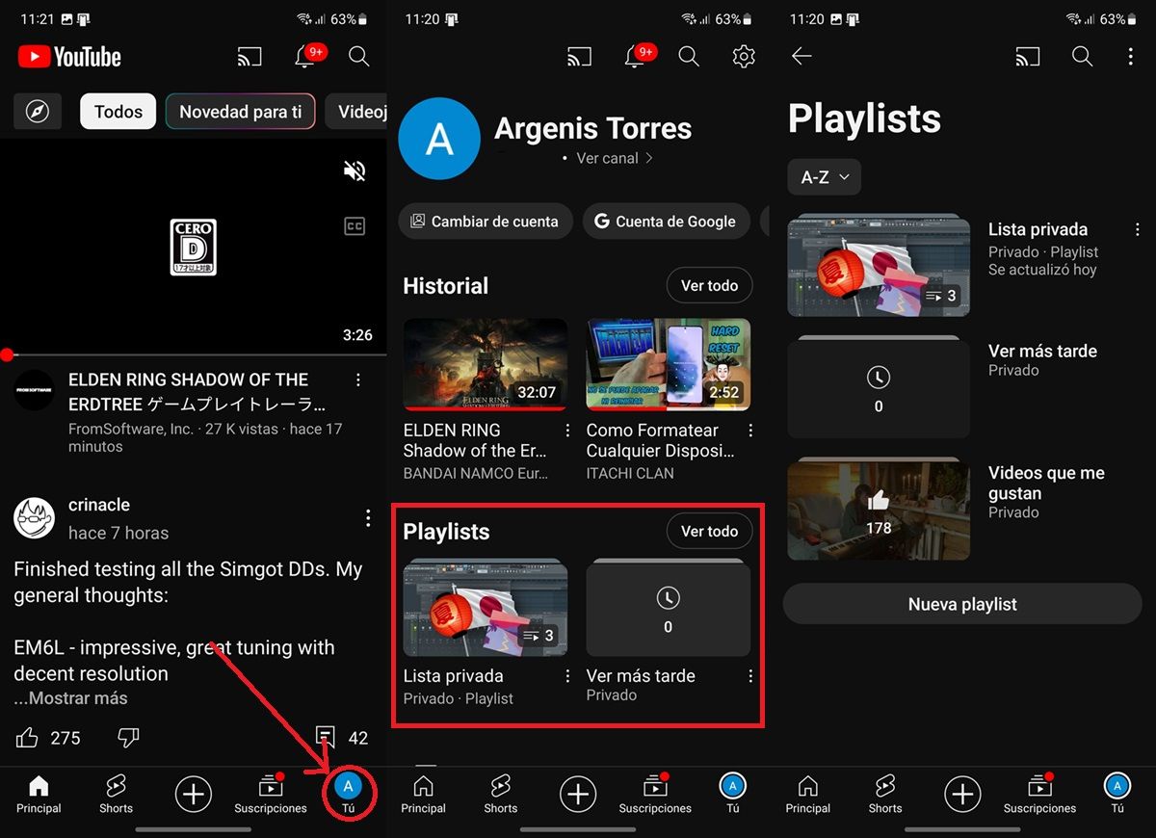Open notifications bell on left home screen

click(305, 57)
